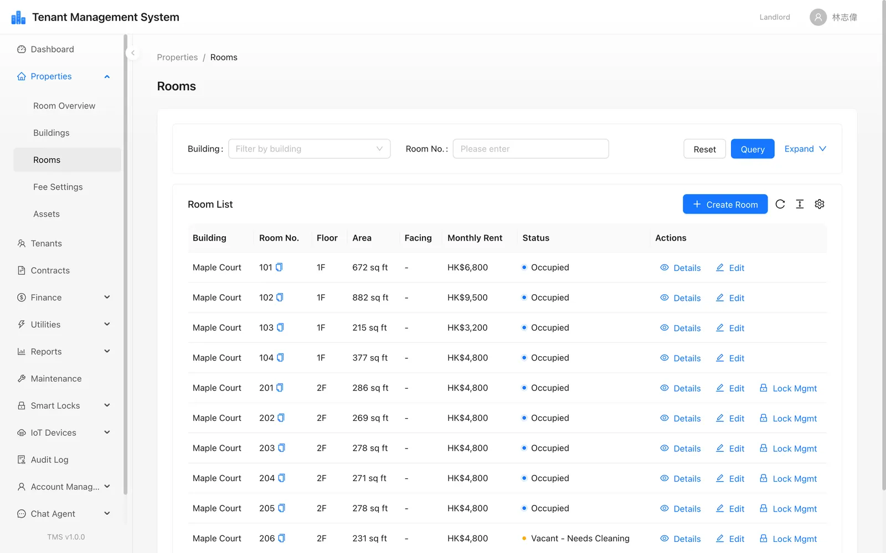Image resolution: width=886 pixels, height=553 pixels.
Task: Edit room 104
Action: coord(730,358)
